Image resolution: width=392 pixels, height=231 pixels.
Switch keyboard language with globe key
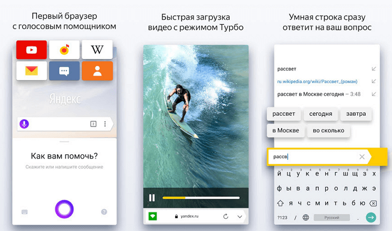pos(306,217)
